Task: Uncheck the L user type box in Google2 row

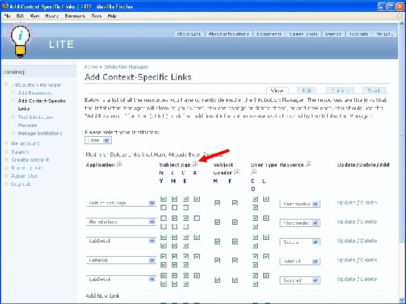Action: 266,275
